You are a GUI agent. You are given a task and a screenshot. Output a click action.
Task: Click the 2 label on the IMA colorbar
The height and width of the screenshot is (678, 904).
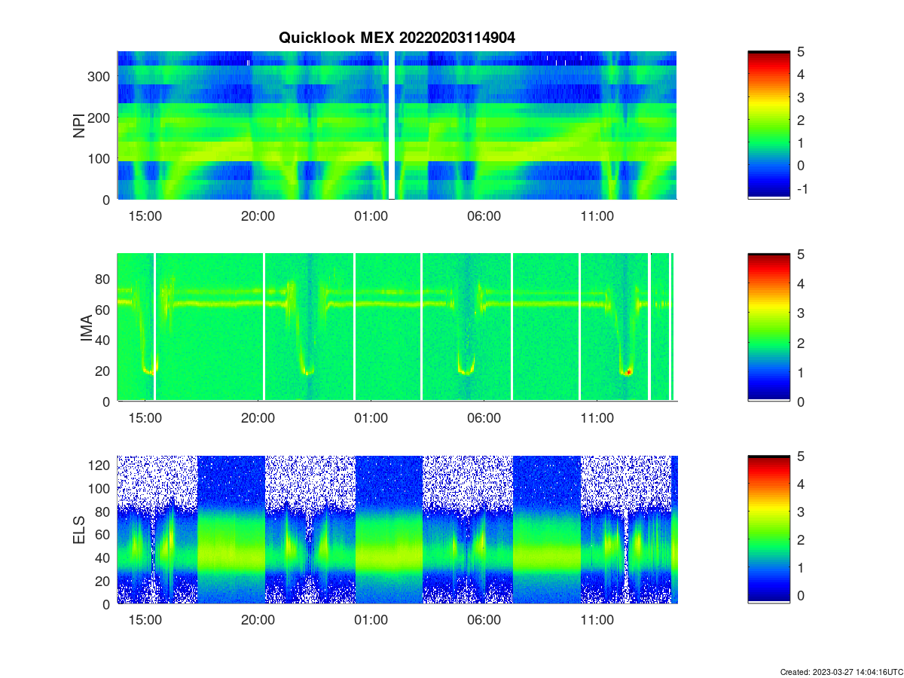[x=801, y=343]
